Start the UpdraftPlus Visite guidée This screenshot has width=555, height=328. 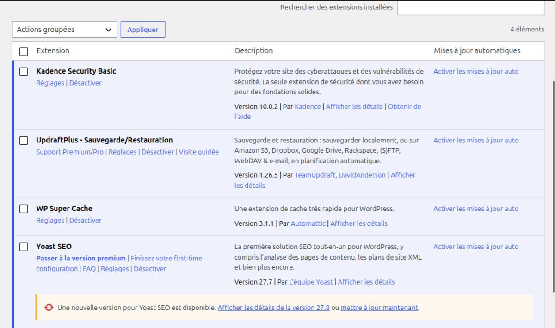199,152
